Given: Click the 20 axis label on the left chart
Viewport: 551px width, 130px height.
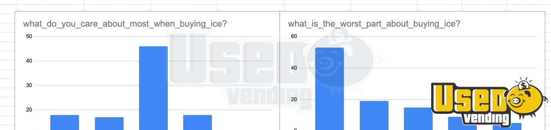Looking at the screenshot, I should click(29, 110).
